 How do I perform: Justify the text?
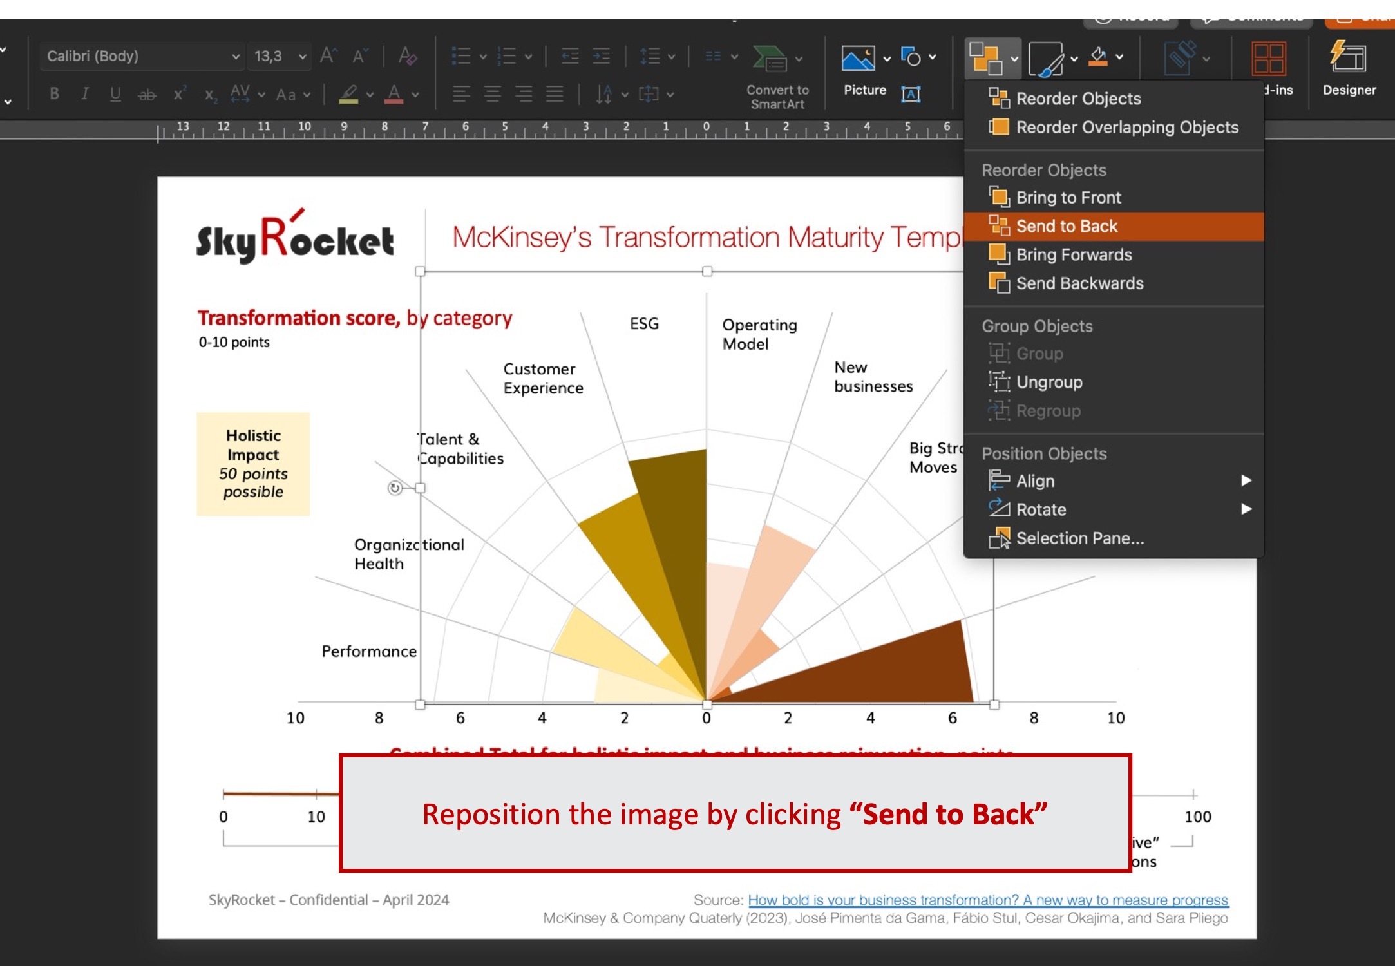[555, 94]
